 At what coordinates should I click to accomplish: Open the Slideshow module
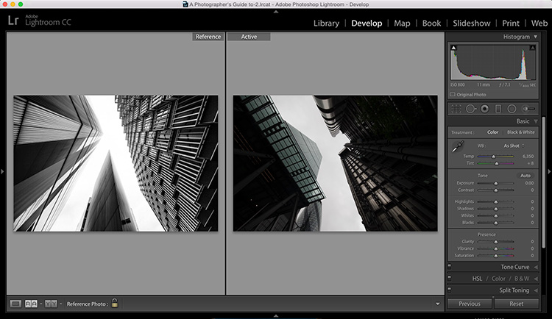(x=471, y=24)
